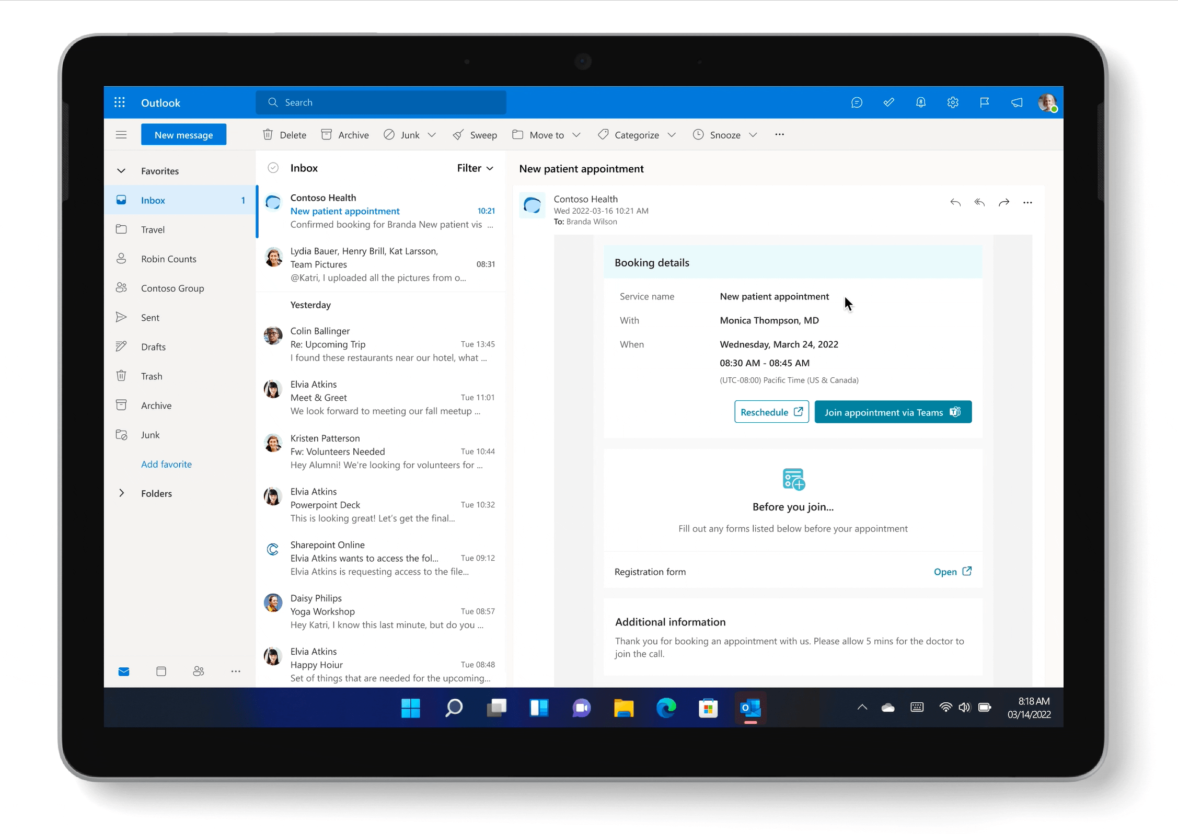Click the Reply All icon on email
1178x834 pixels.
(x=978, y=201)
